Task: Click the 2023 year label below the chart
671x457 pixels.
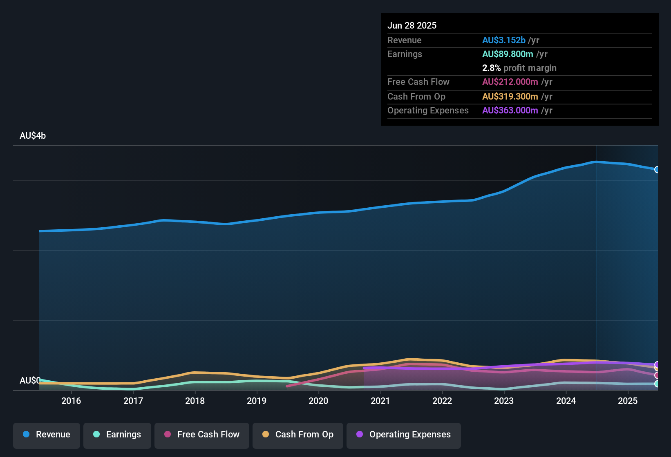Action: [504, 401]
